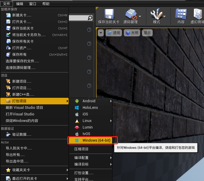Expand the 编译配置 submenu arrow

111,158
